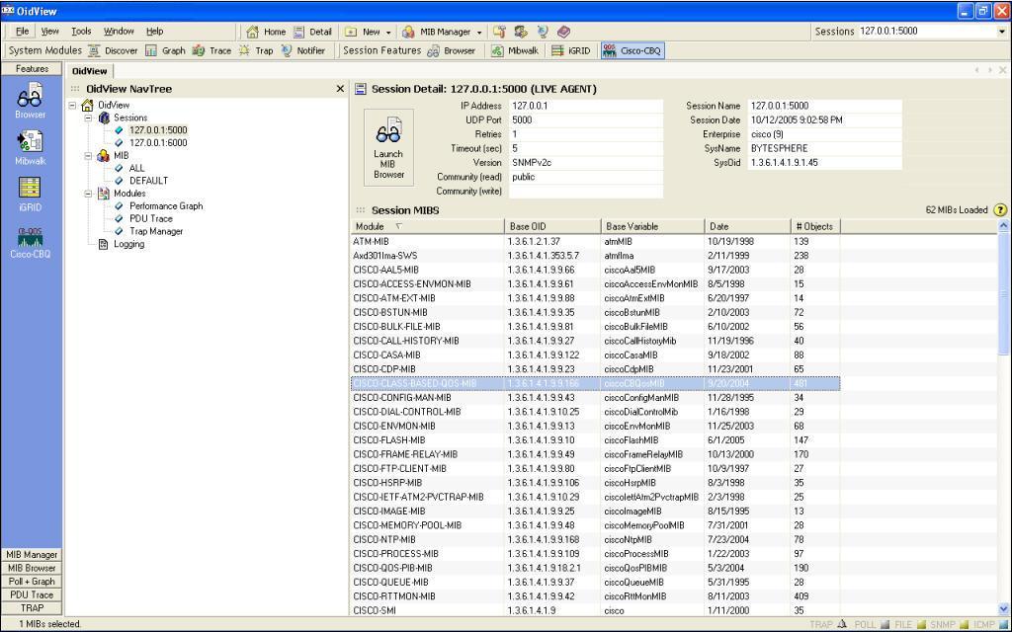The height and width of the screenshot is (632, 1012).
Task: Open the Notifier tool
Action: point(308,50)
